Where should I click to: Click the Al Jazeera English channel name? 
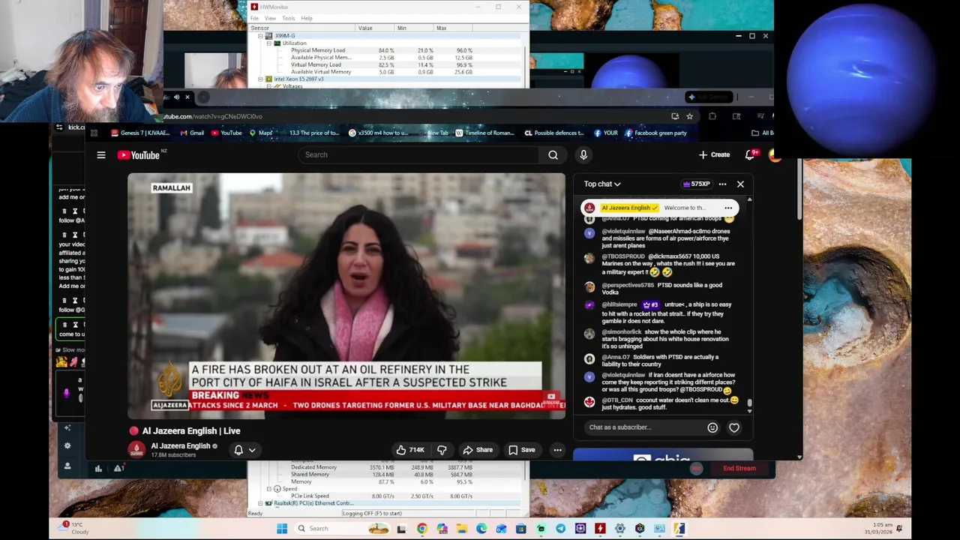(180, 445)
